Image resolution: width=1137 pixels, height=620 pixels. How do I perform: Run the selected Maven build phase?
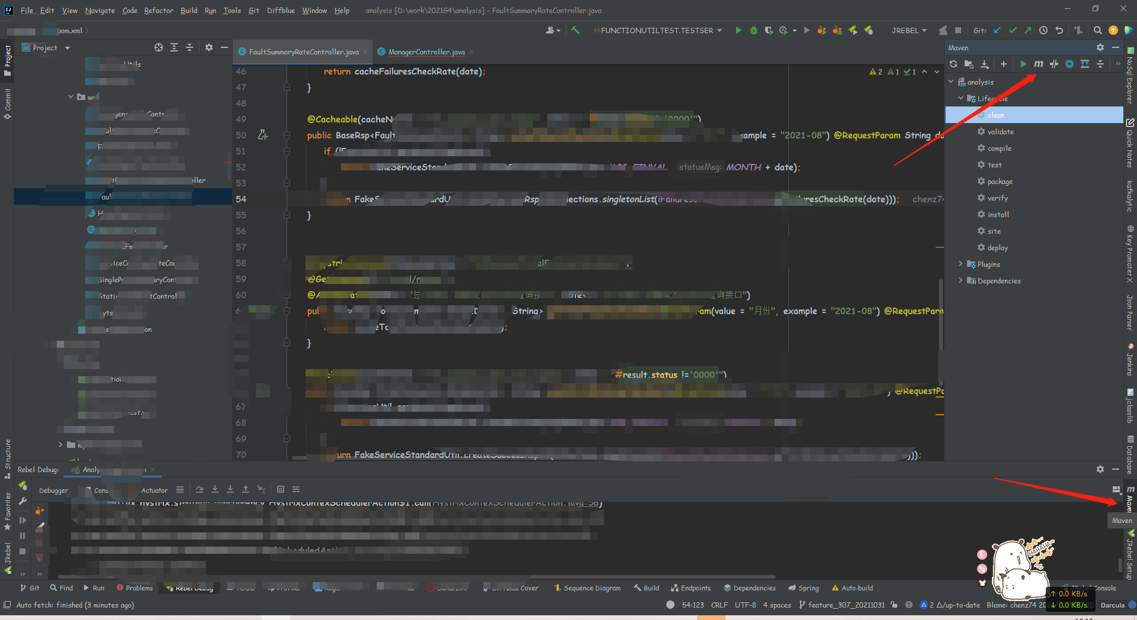(x=1023, y=64)
